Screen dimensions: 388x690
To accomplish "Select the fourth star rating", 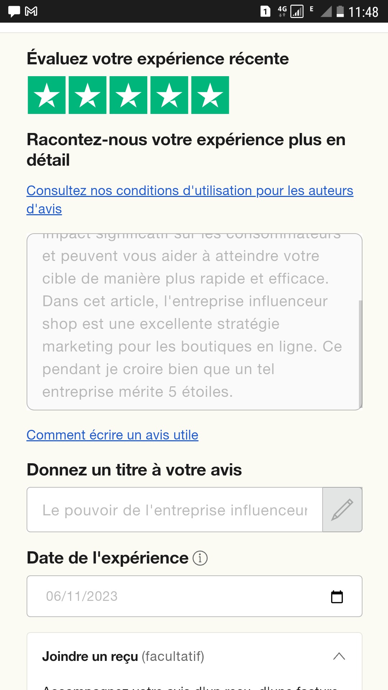I will [169, 95].
